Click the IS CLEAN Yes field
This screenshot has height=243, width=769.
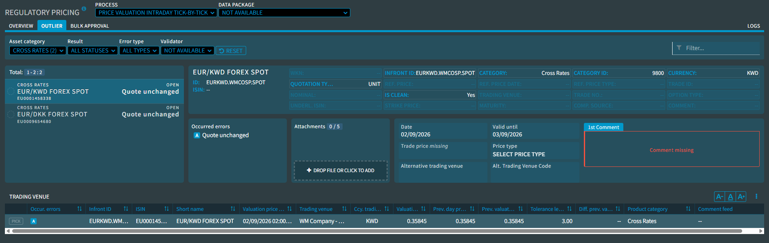point(430,95)
